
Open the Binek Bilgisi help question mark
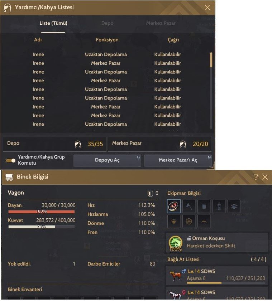click(x=256, y=177)
